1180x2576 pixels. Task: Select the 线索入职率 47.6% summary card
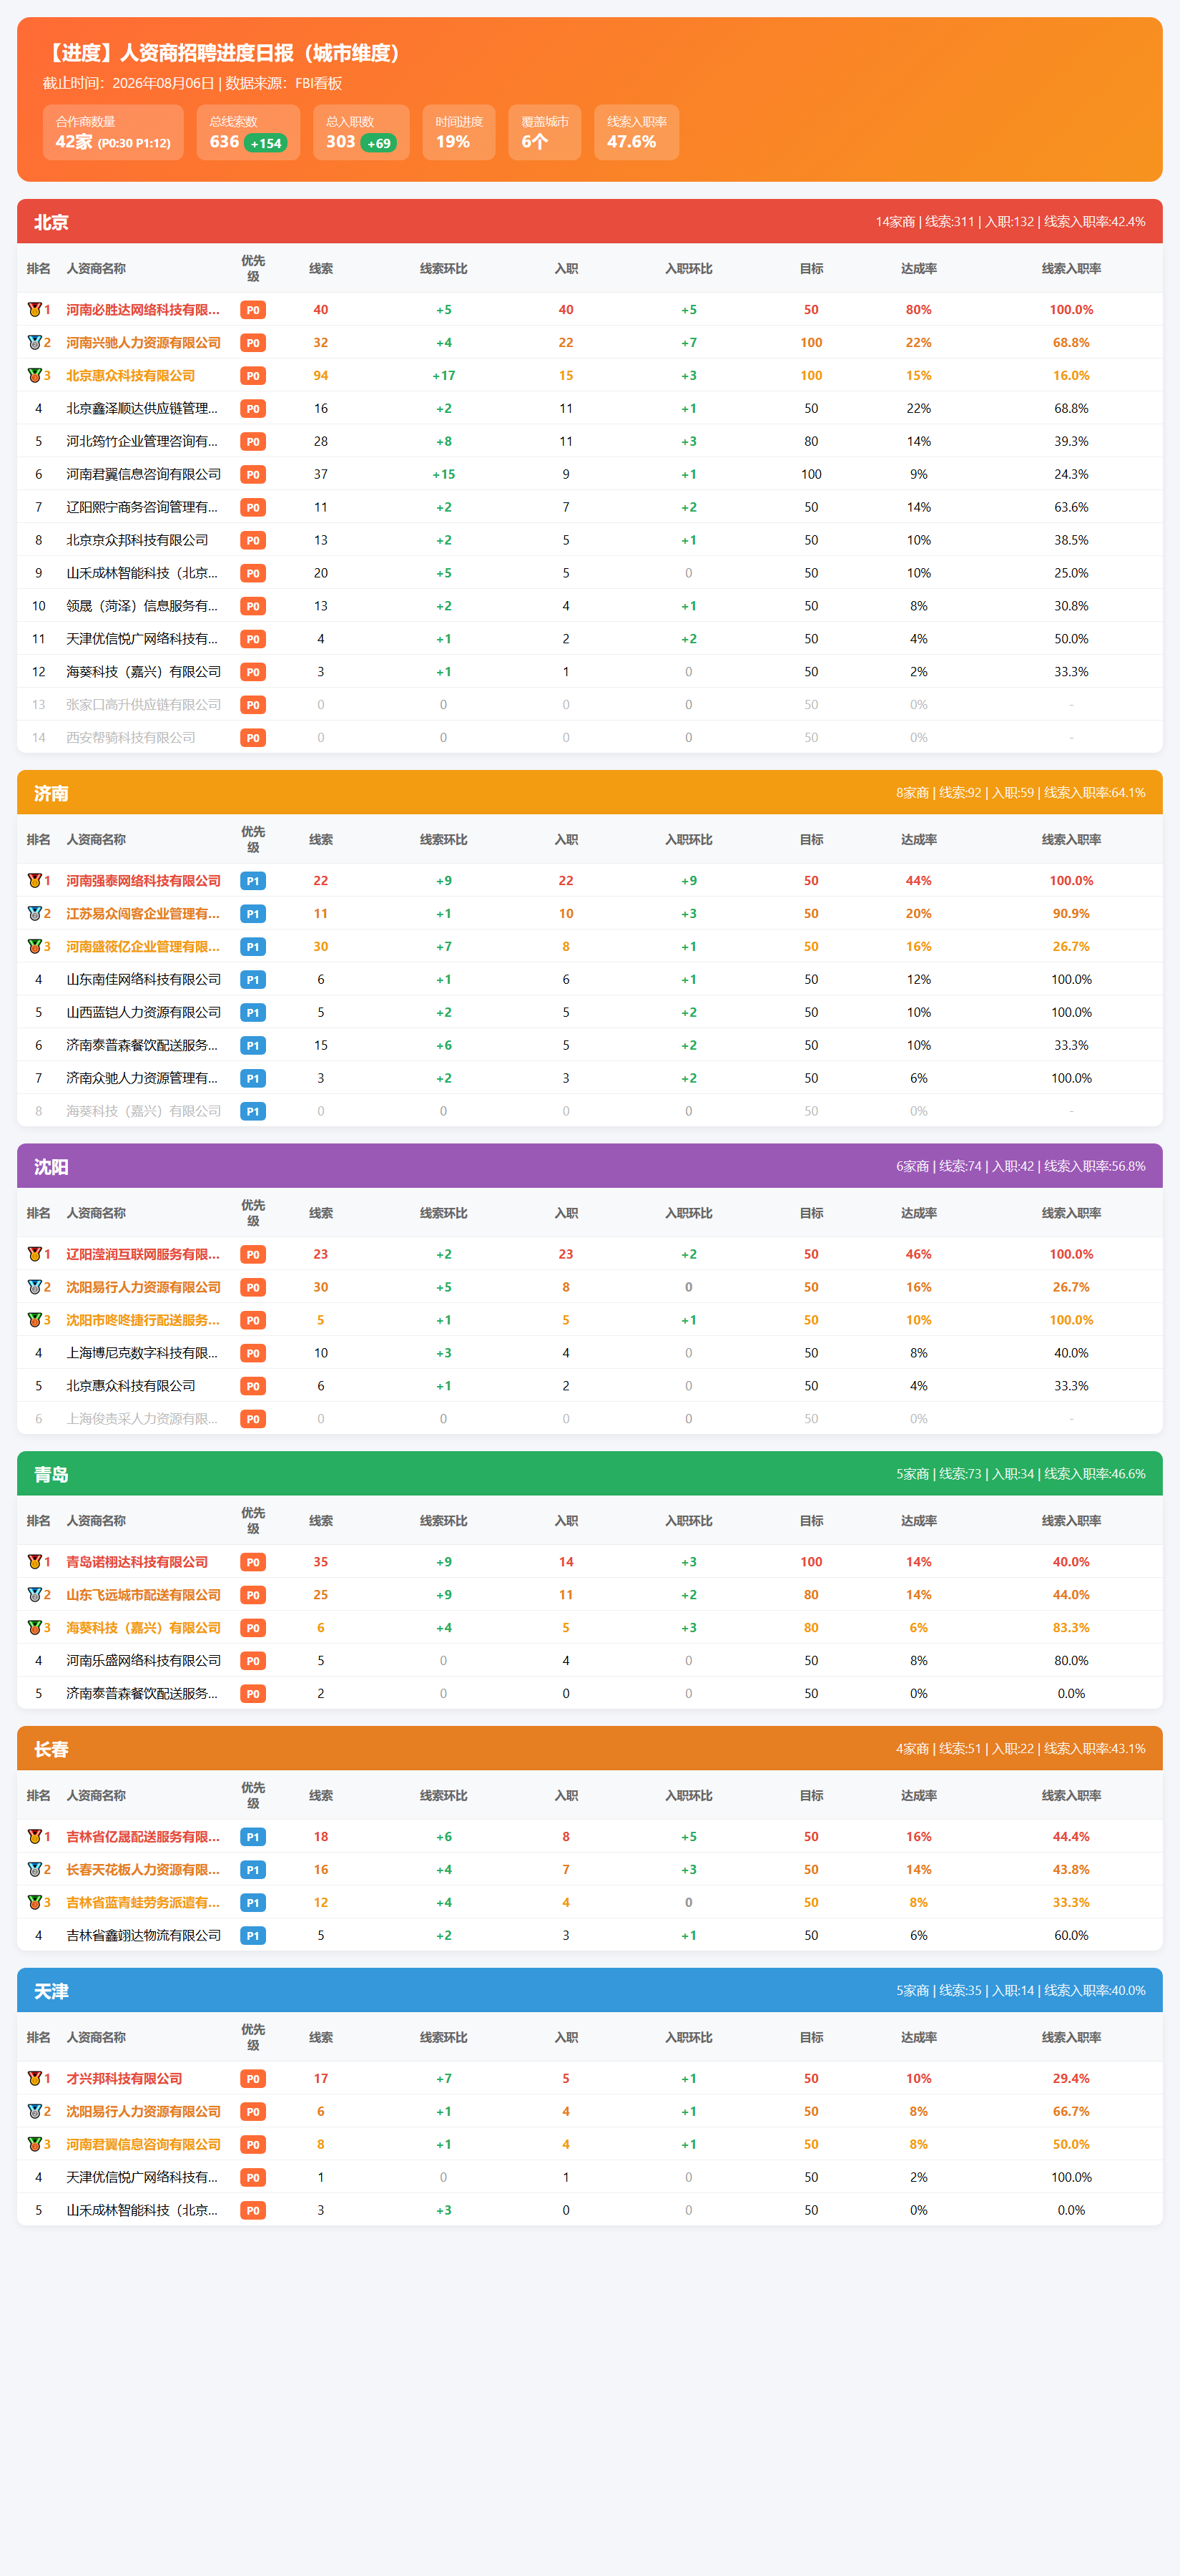[636, 132]
